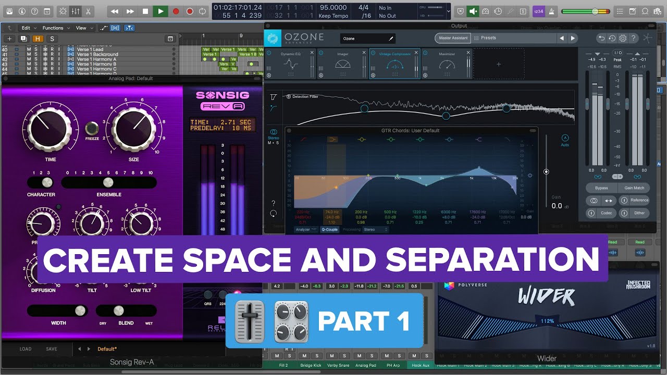The width and height of the screenshot is (667, 375).
Task: Click the Q-Couple button in EQ
Action: [329, 230]
